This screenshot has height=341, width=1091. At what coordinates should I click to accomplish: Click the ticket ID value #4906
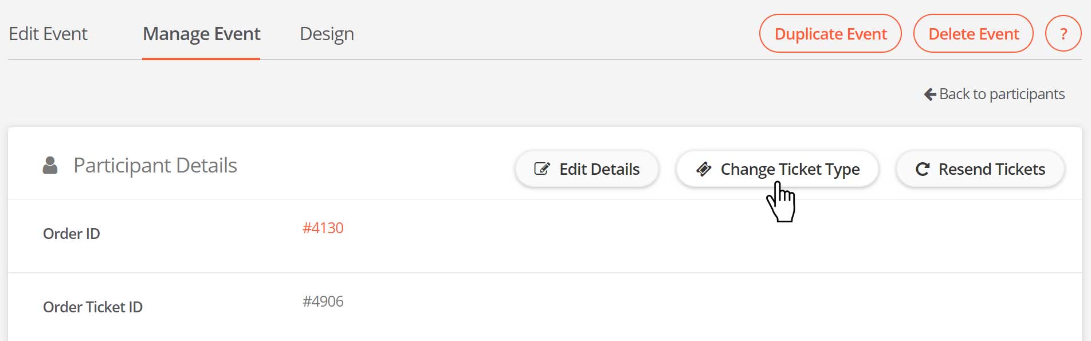[323, 301]
